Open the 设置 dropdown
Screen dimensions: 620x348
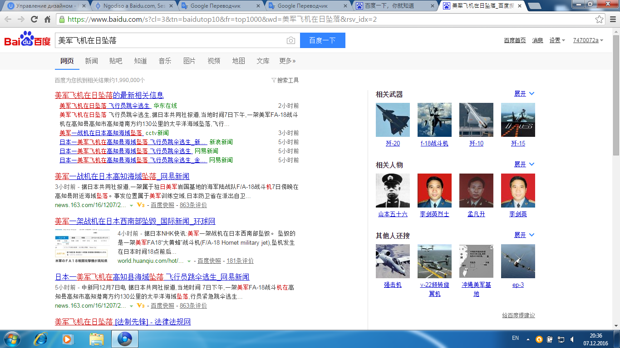557,40
